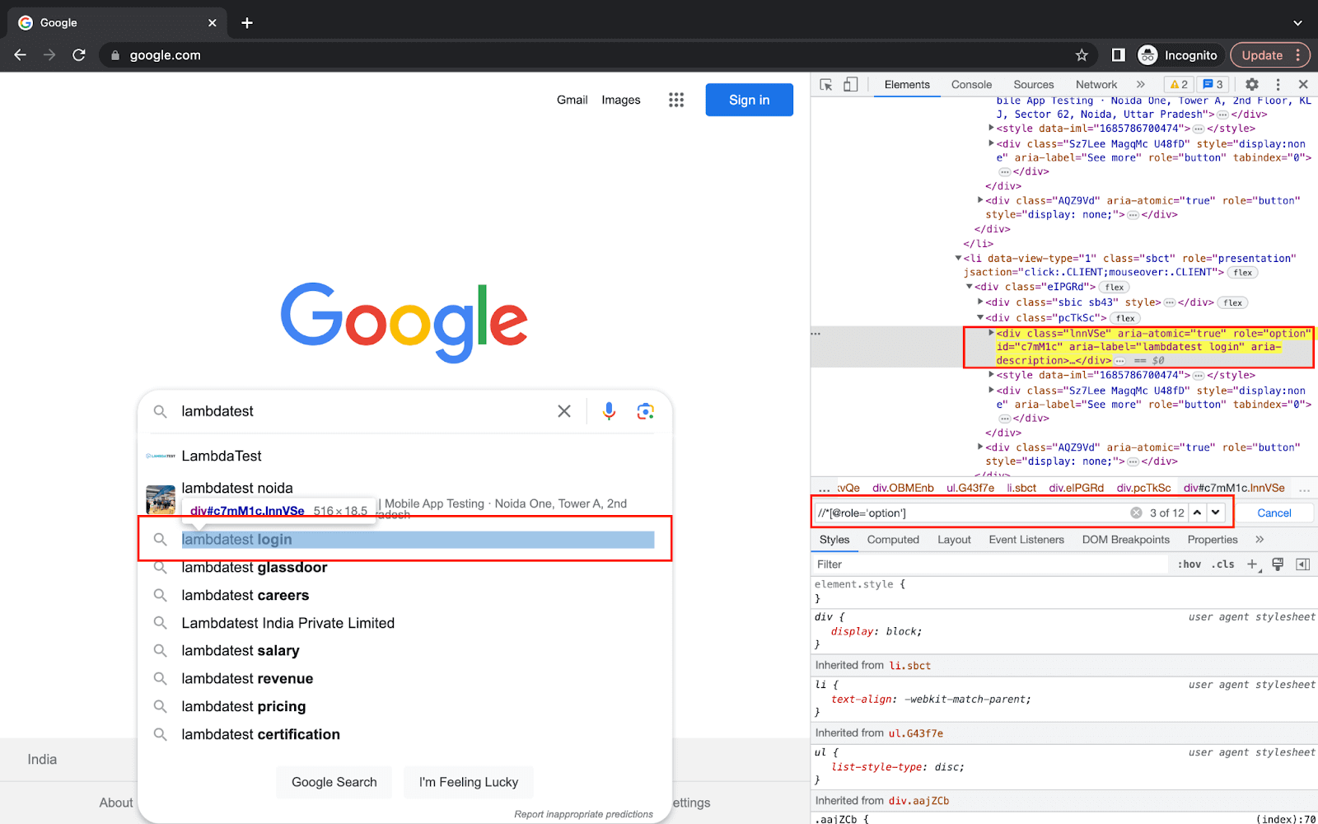1318x824 pixels.
Task: Clear the DevTools XPath search field
Action: point(1136,513)
